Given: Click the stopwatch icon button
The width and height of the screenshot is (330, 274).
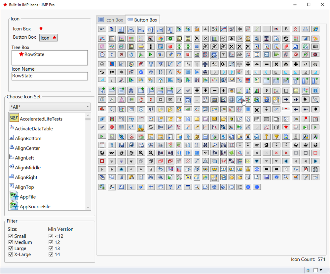Looking at the screenshot, I should point(102,54).
